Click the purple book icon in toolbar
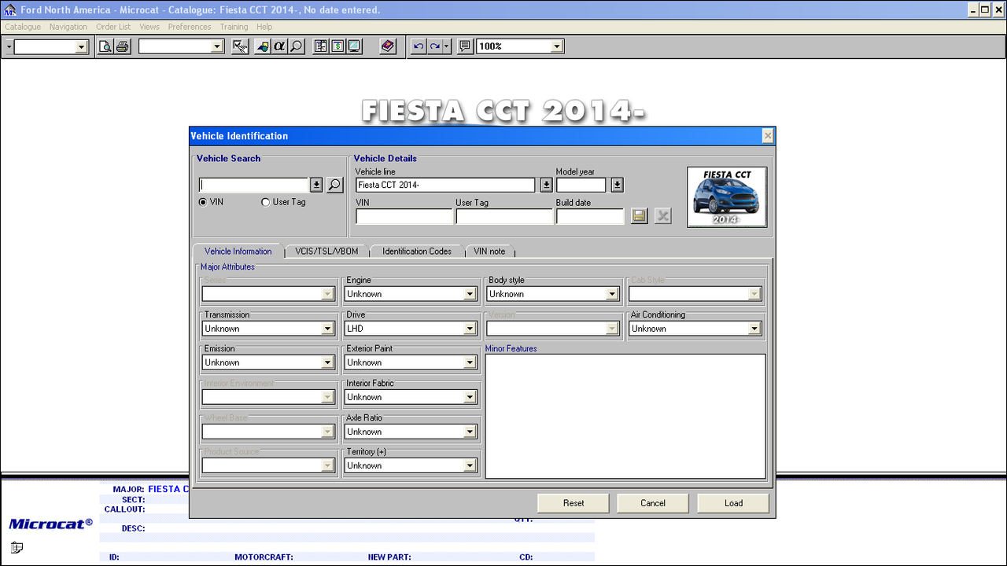The image size is (1007, 566). (x=388, y=46)
